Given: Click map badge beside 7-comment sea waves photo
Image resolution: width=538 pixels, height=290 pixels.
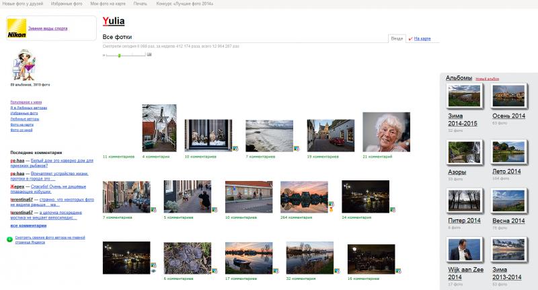Looking at the screenshot, I should 297,149.
